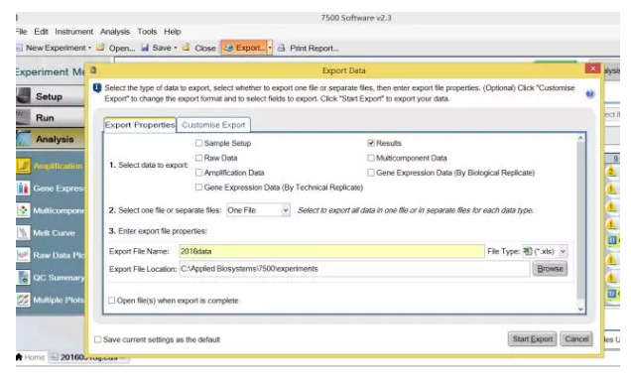Select the Analysis section in sidebar
Image resolution: width=631 pixels, height=380 pixels.
[x=51, y=139]
